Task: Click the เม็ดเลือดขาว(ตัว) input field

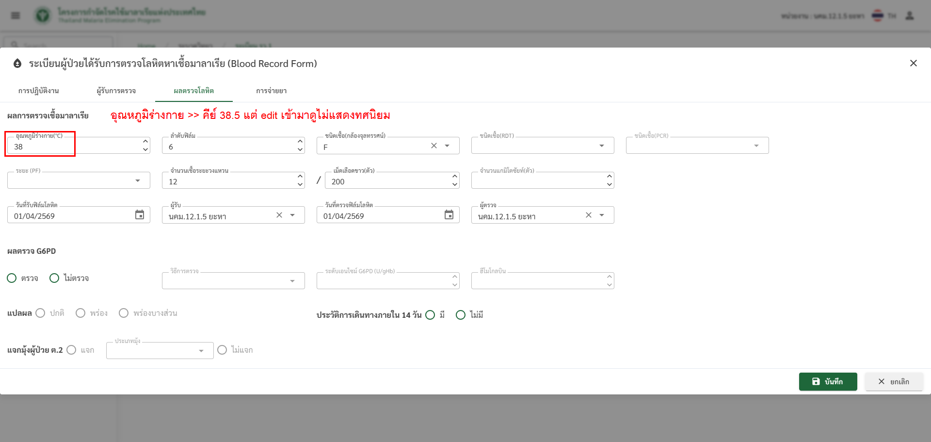Action: pyautogui.click(x=388, y=181)
